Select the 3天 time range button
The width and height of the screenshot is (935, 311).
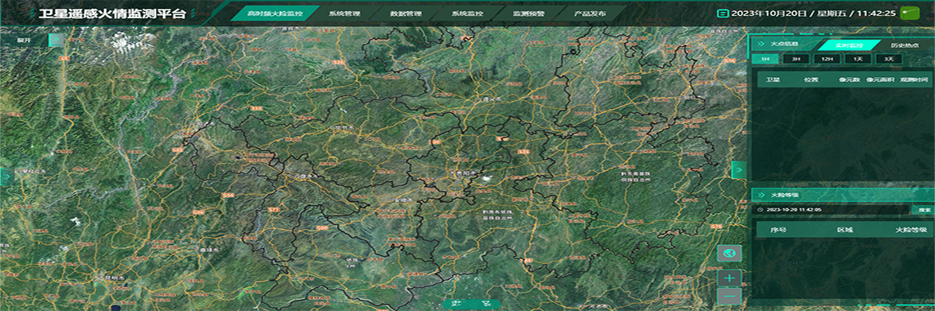coord(889,59)
